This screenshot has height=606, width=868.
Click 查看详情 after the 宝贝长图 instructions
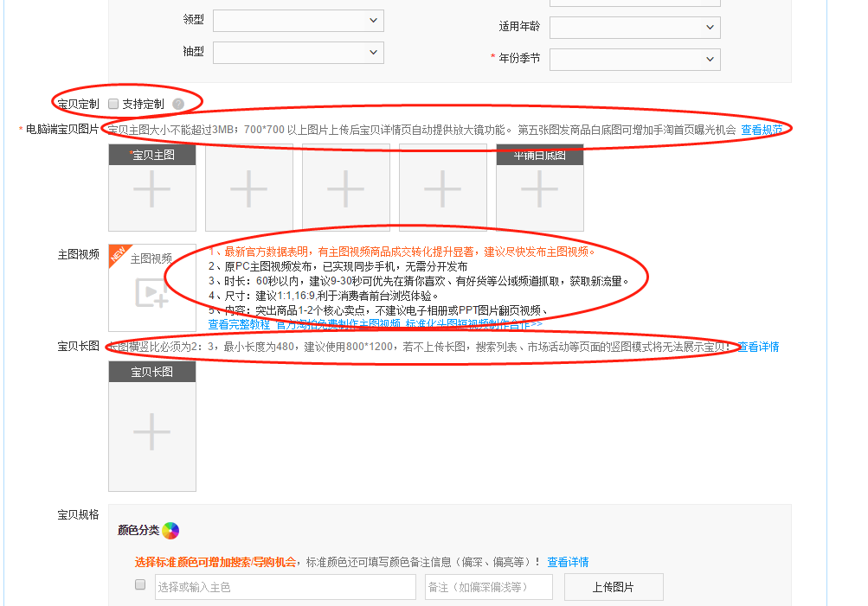pos(756,347)
